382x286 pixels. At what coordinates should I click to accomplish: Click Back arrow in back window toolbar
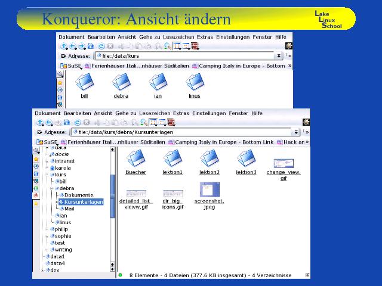pos(73,46)
